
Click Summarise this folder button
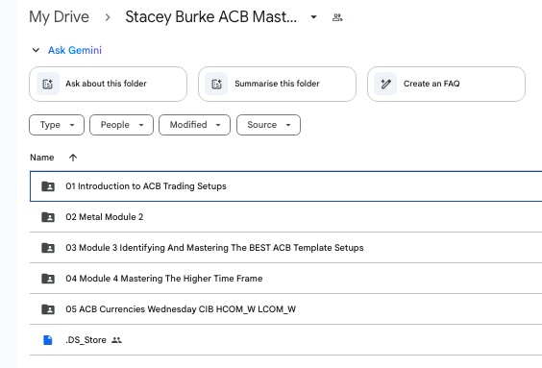pyautogui.click(x=277, y=84)
